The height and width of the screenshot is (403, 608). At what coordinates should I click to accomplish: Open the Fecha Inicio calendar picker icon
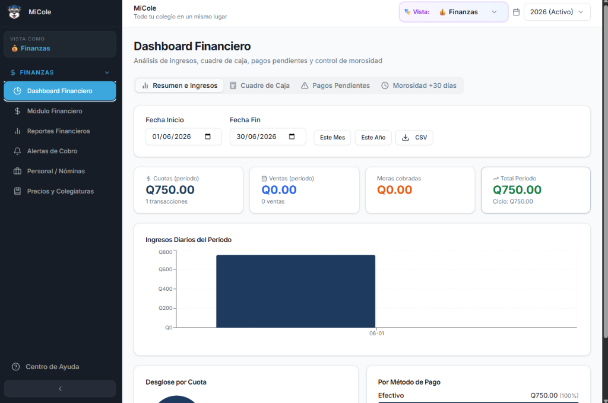tap(208, 137)
